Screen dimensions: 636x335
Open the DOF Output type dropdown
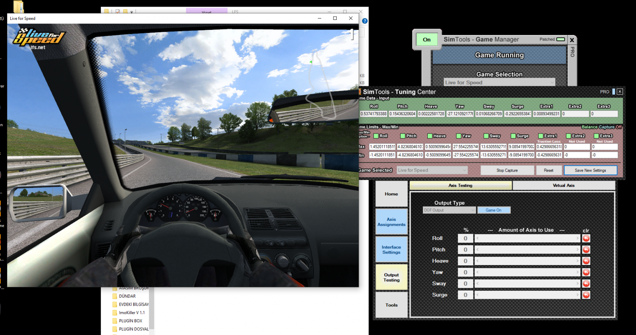pyautogui.click(x=449, y=210)
